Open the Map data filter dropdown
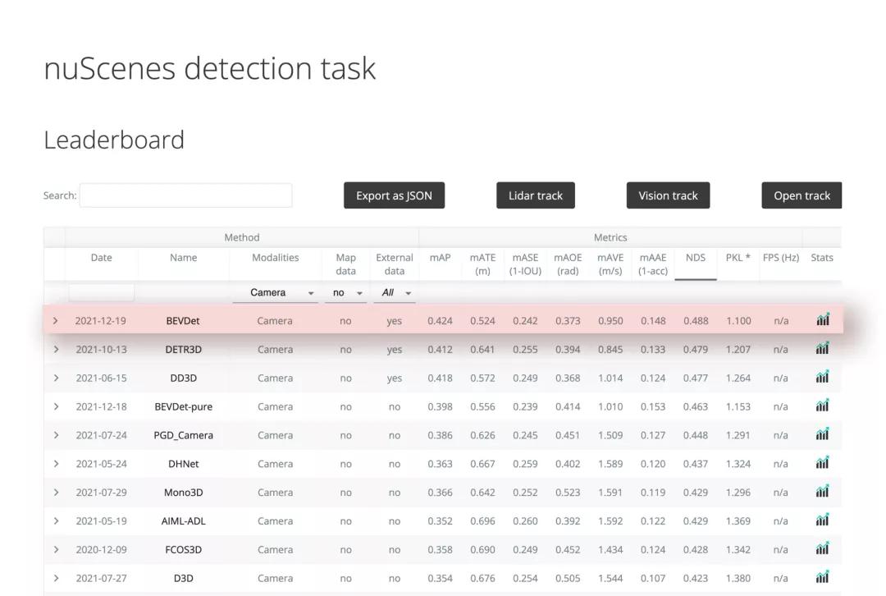This screenshot has height=596, width=886. pos(345,292)
